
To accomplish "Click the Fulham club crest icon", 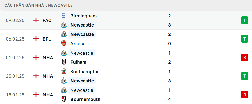I will (64, 62).
